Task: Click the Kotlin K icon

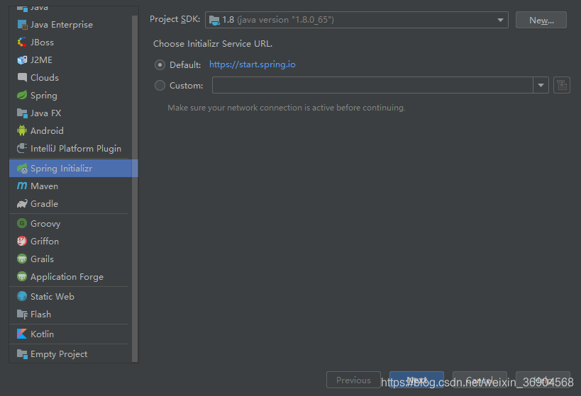Action: click(22, 334)
